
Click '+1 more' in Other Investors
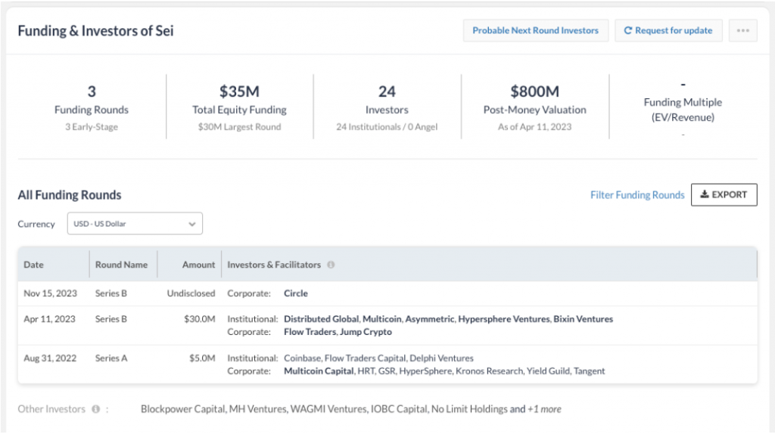click(544, 409)
